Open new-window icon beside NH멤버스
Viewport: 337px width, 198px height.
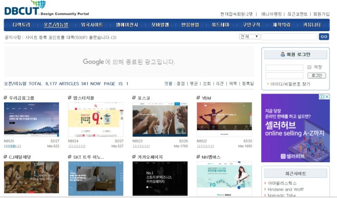coord(198,157)
